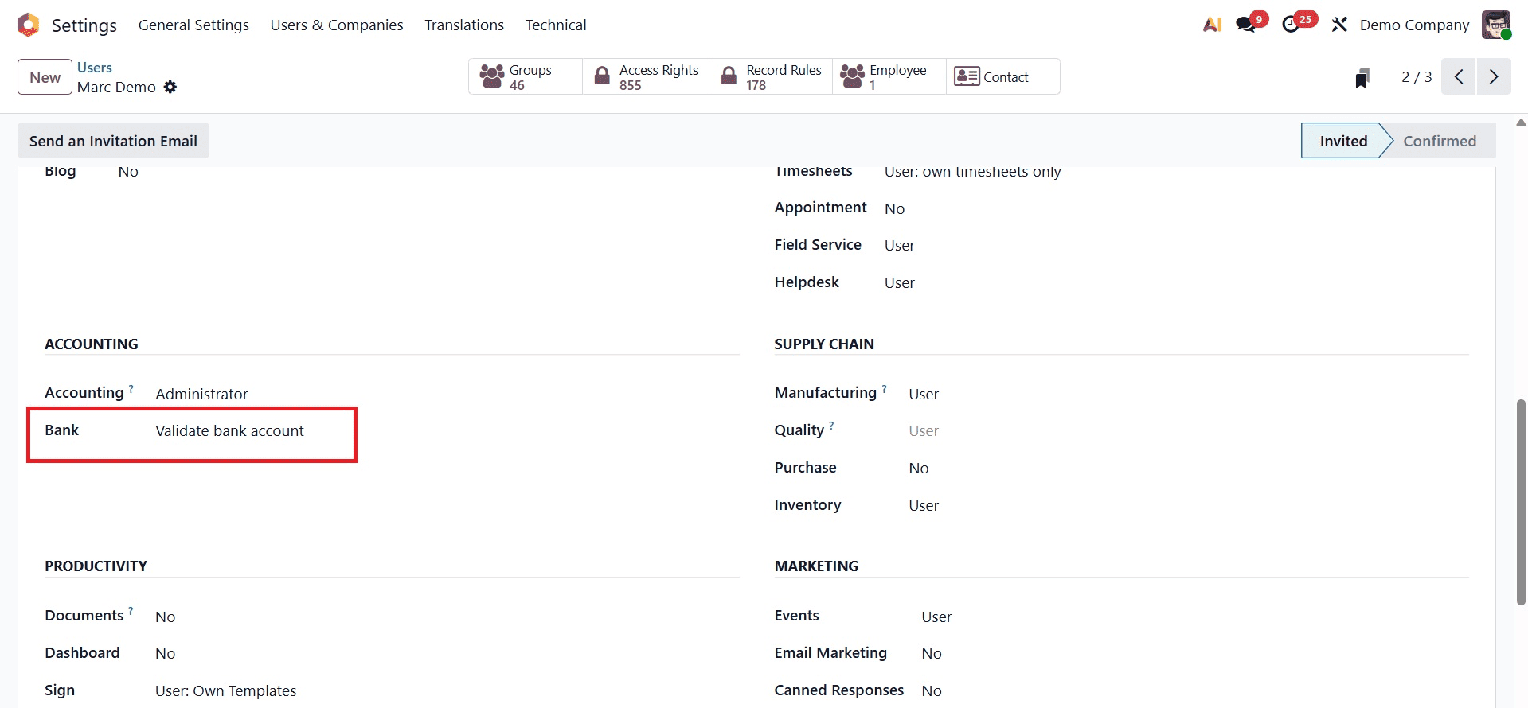This screenshot has height=708, width=1528.
Task: Switch user state to Confirmed
Action: tap(1440, 140)
